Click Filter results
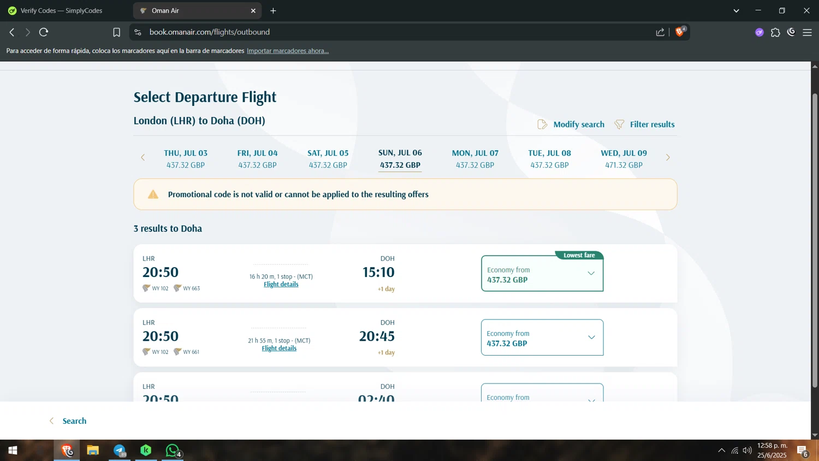 pyautogui.click(x=644, y=125)
